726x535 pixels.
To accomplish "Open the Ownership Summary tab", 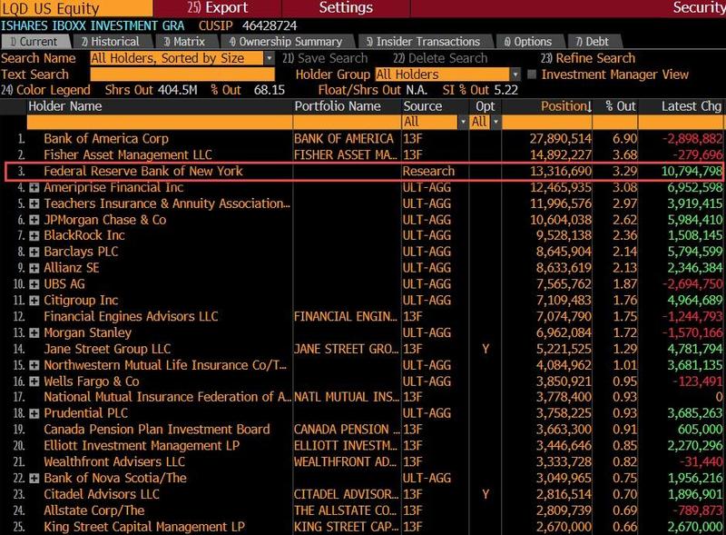I will pyautogui.click(x=288, y=42).
